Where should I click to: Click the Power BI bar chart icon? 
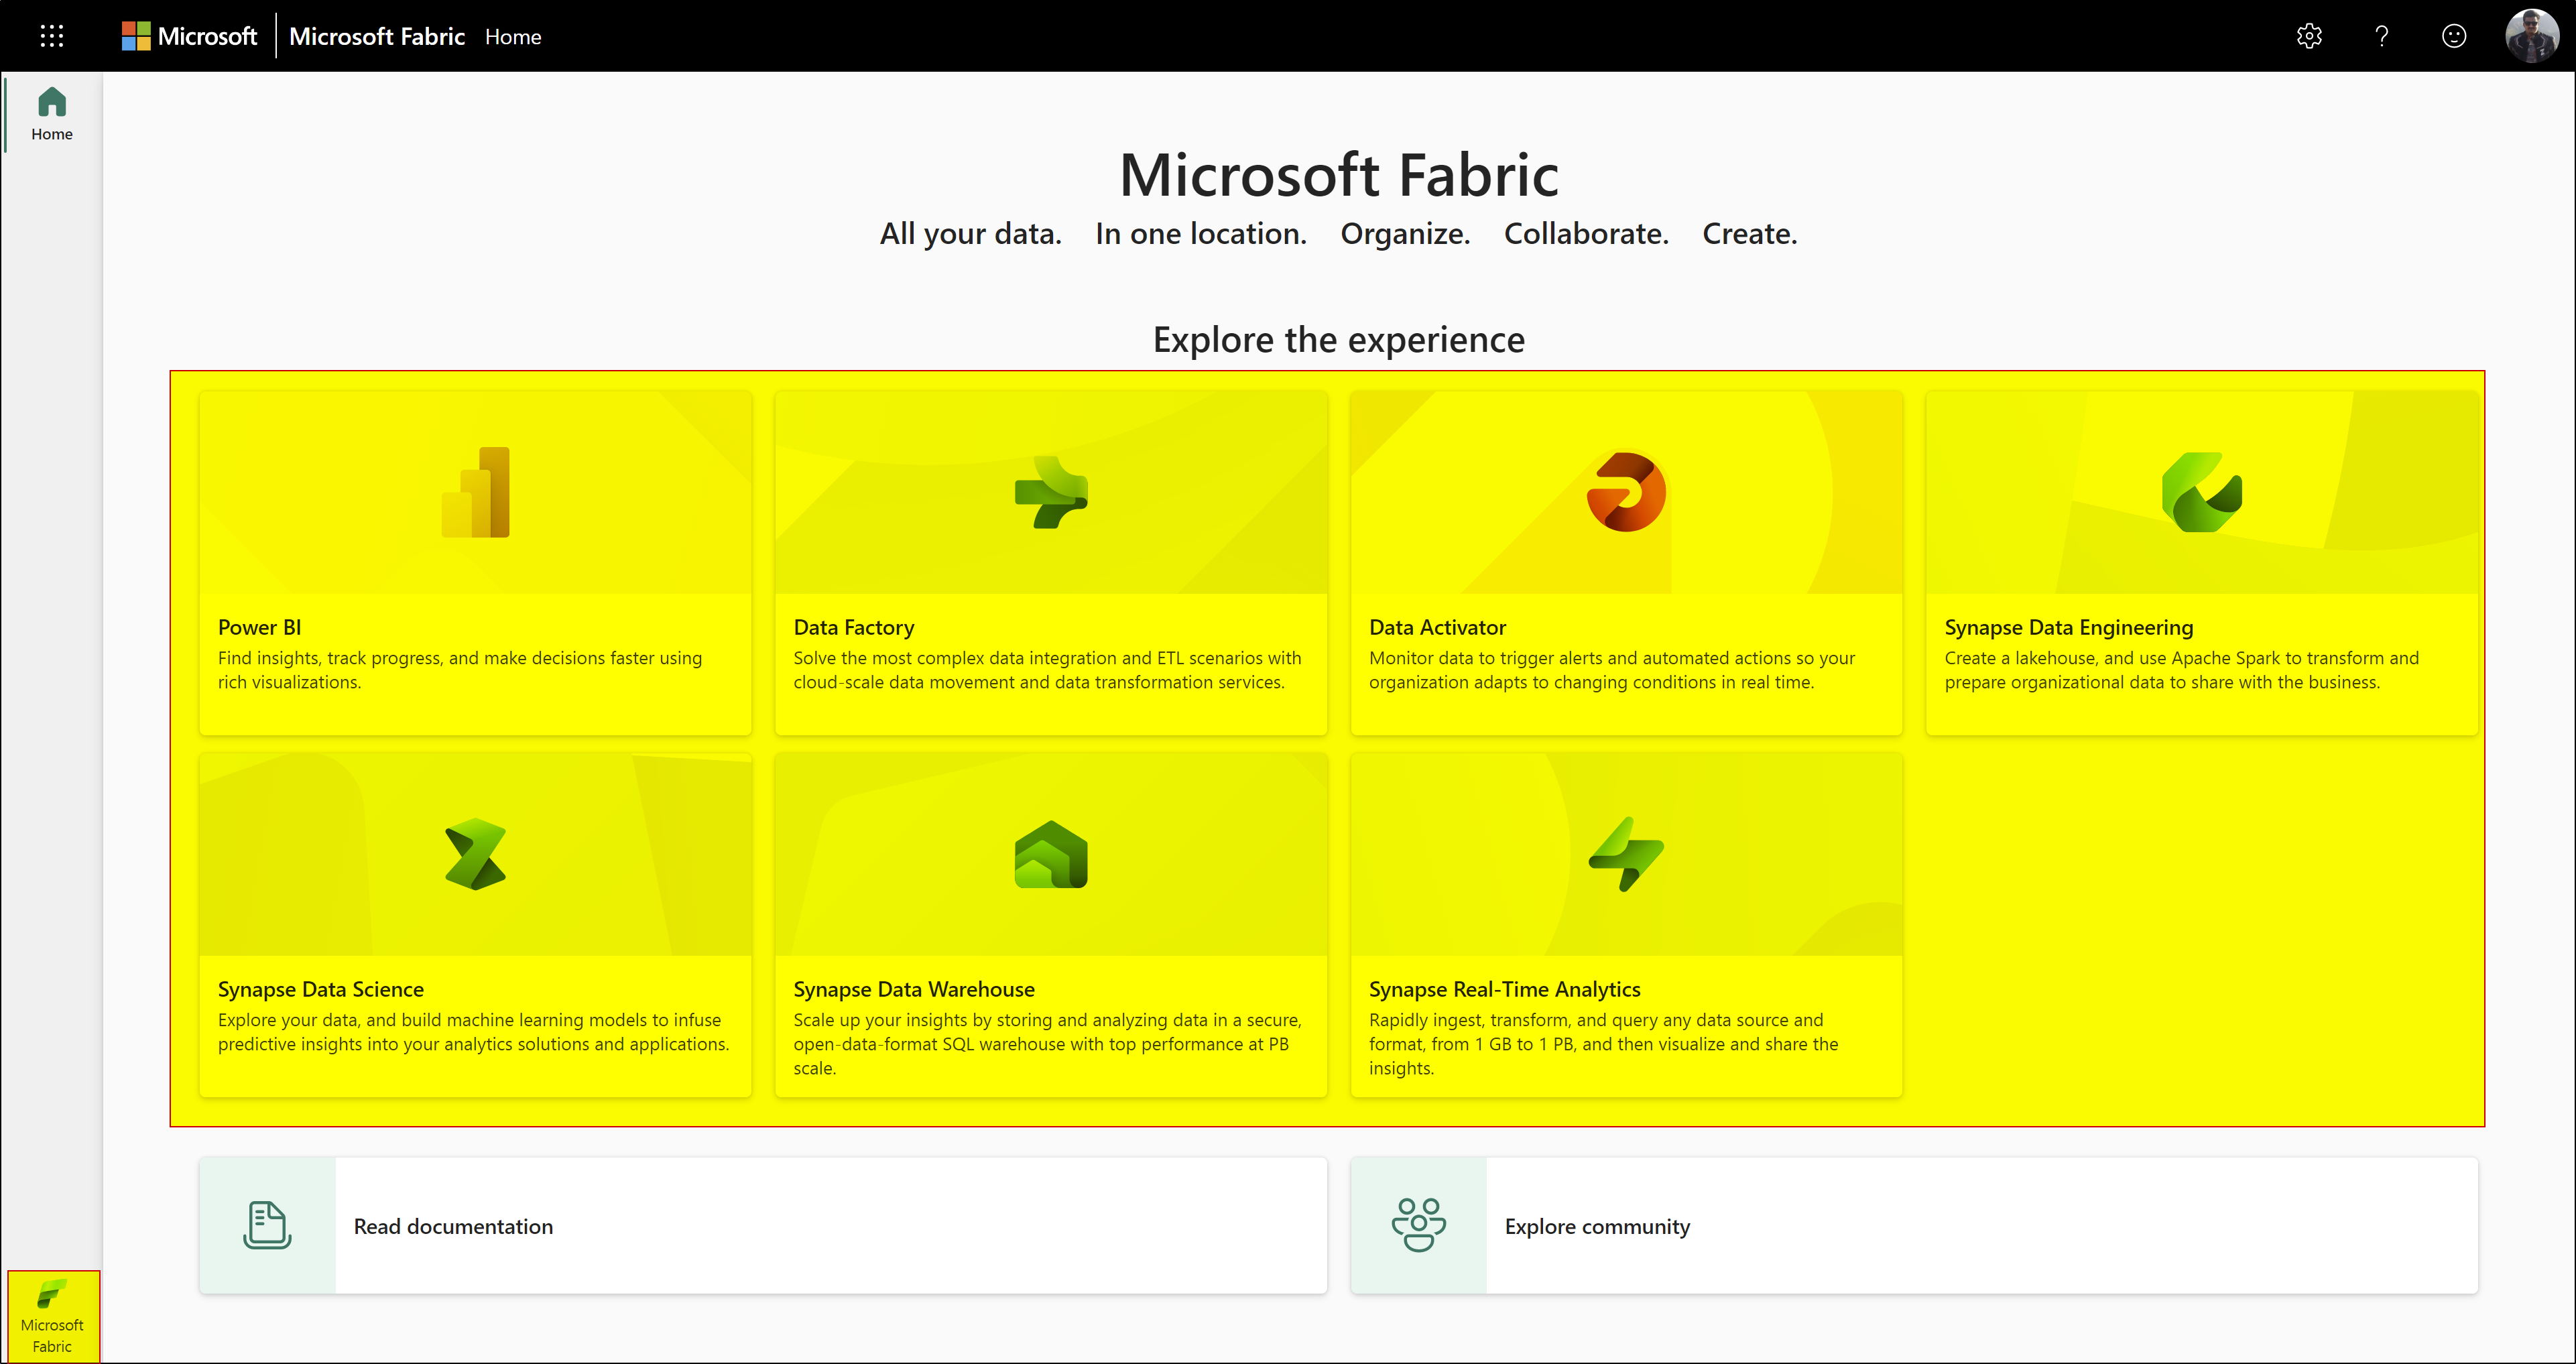(476, 492)
